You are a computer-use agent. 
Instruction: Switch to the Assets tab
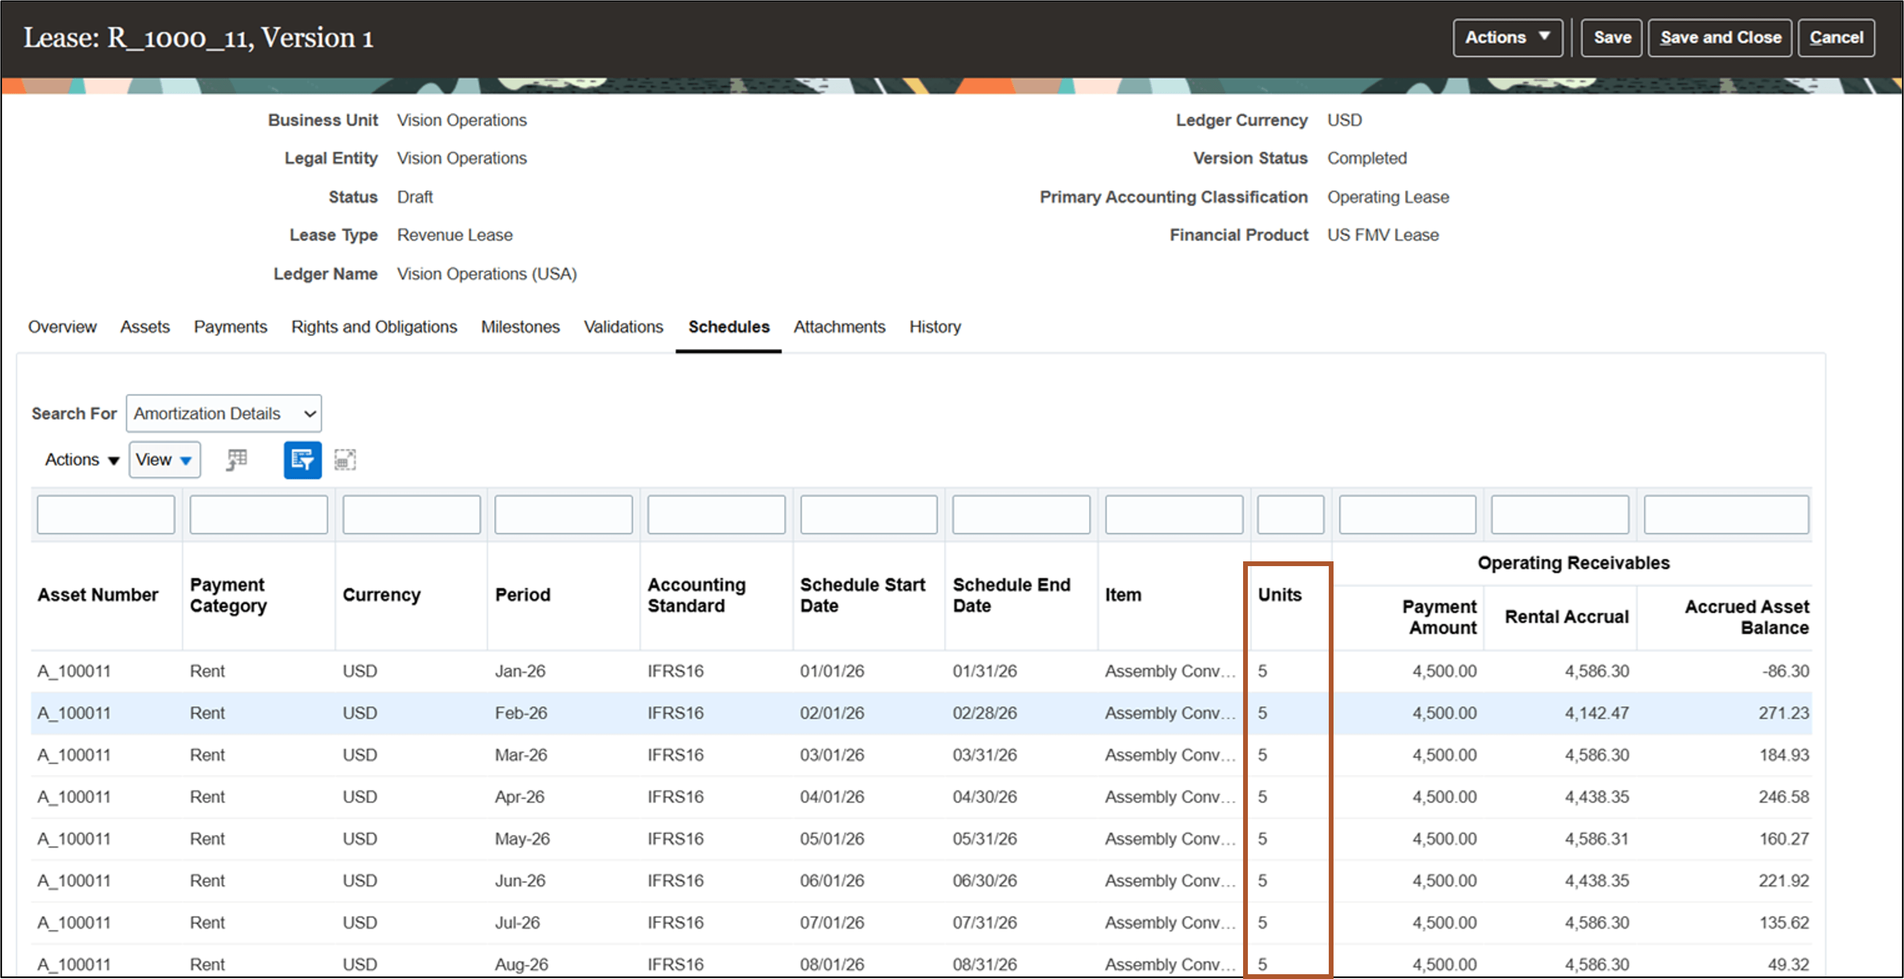click(145, 327)
